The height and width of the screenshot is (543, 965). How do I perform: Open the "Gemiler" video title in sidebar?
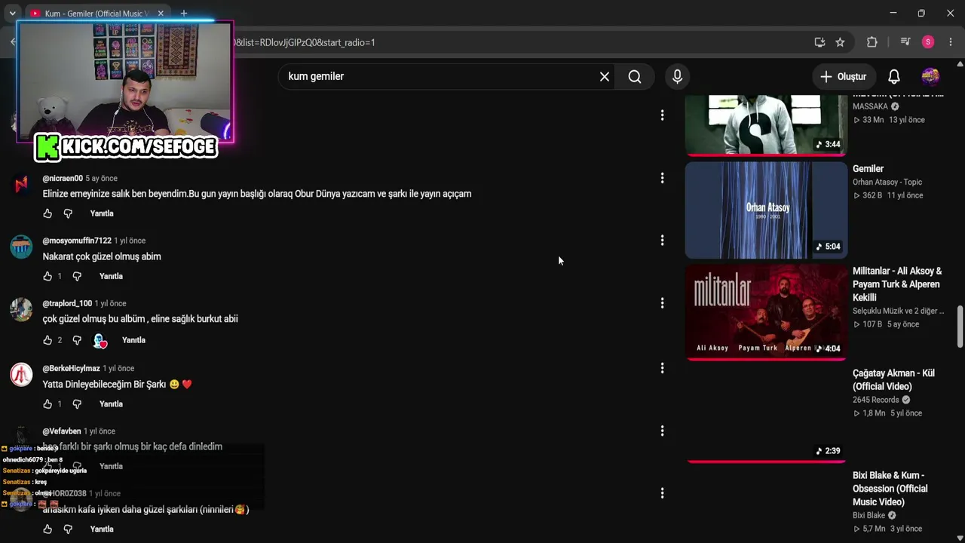point(868,169)
